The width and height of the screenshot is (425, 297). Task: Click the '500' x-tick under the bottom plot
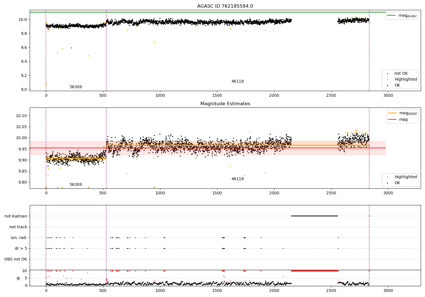(x=103, y=290)
